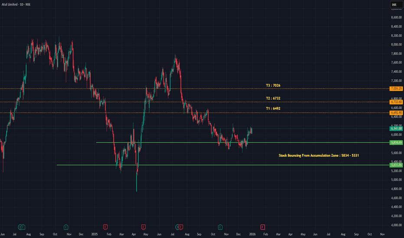Select the green 5,331.35 price axis label

(x=396, y=165)
